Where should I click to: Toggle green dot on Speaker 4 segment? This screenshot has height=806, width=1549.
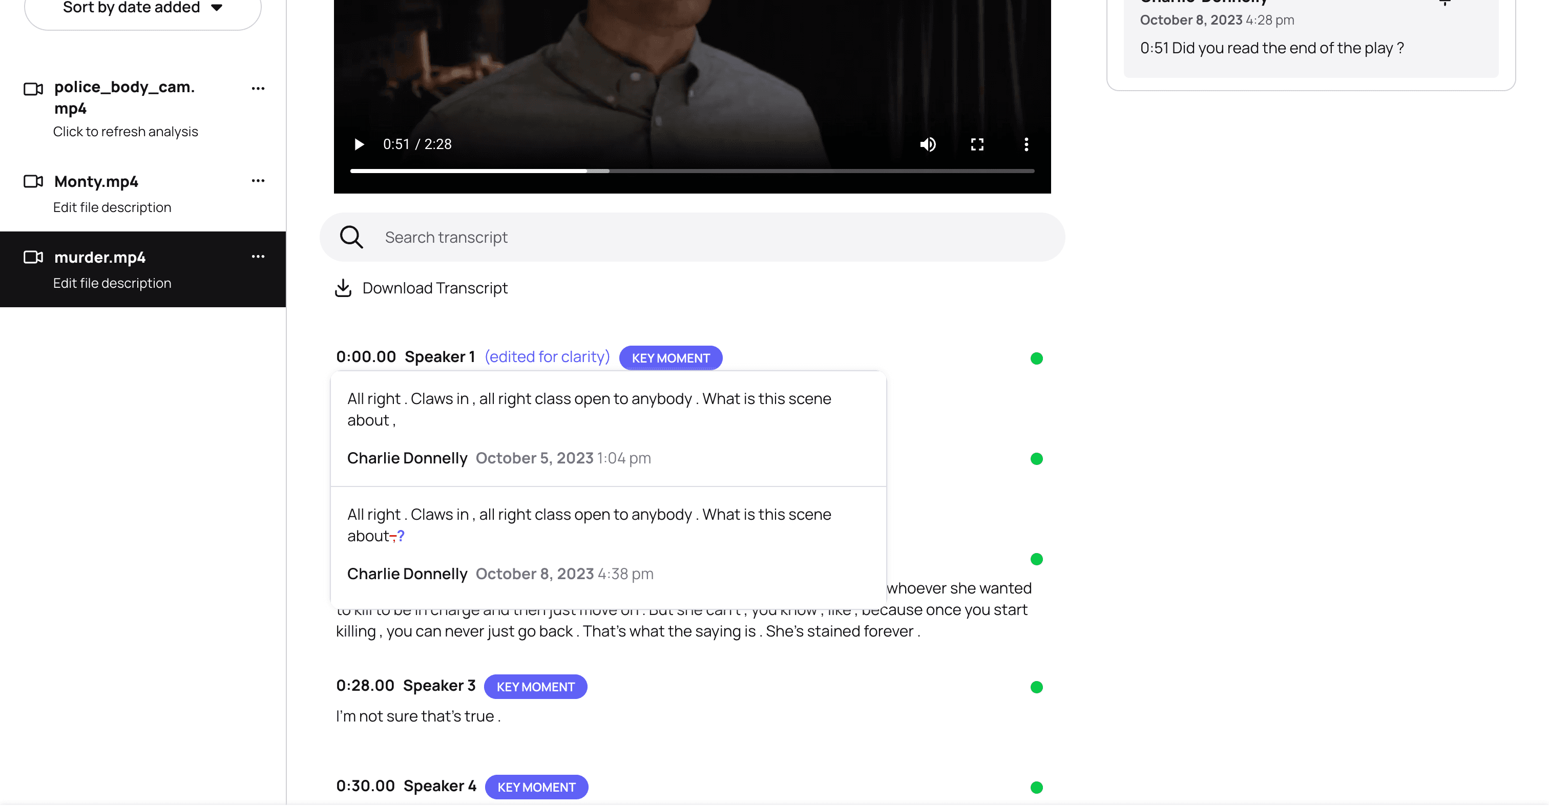coord(1036,788)
